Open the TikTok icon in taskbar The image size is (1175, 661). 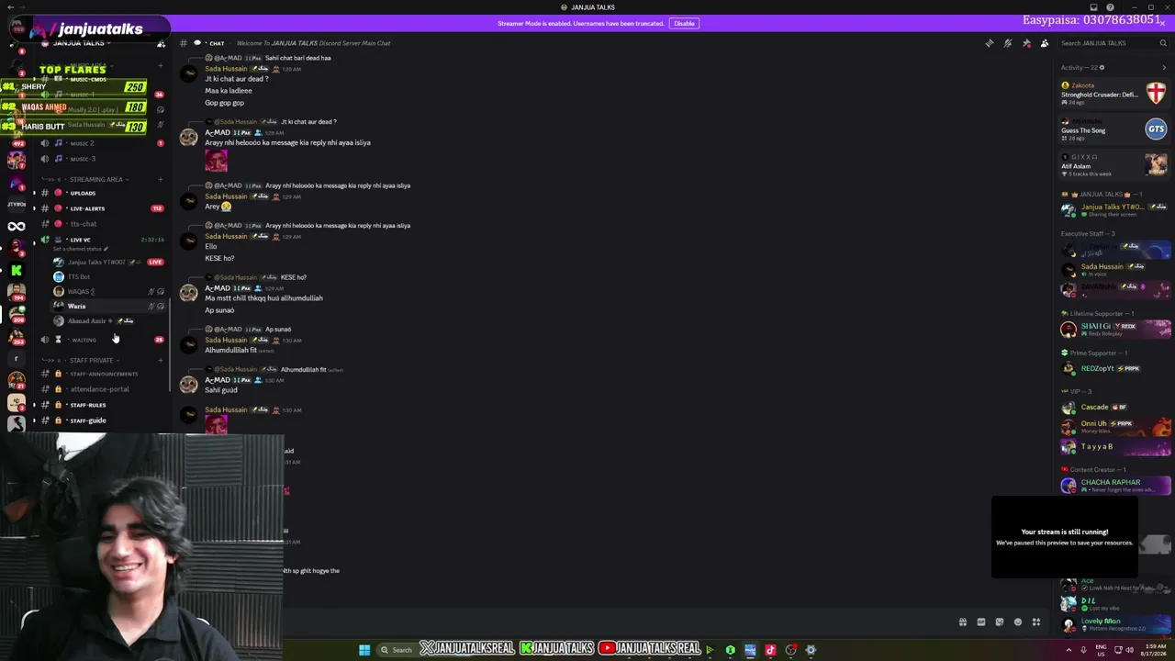770,650
